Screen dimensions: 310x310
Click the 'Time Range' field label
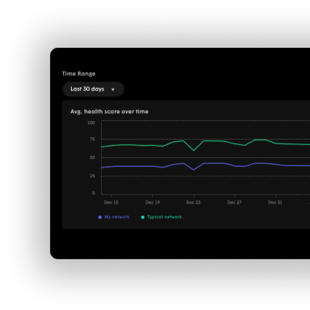click(x=79, y=74)
